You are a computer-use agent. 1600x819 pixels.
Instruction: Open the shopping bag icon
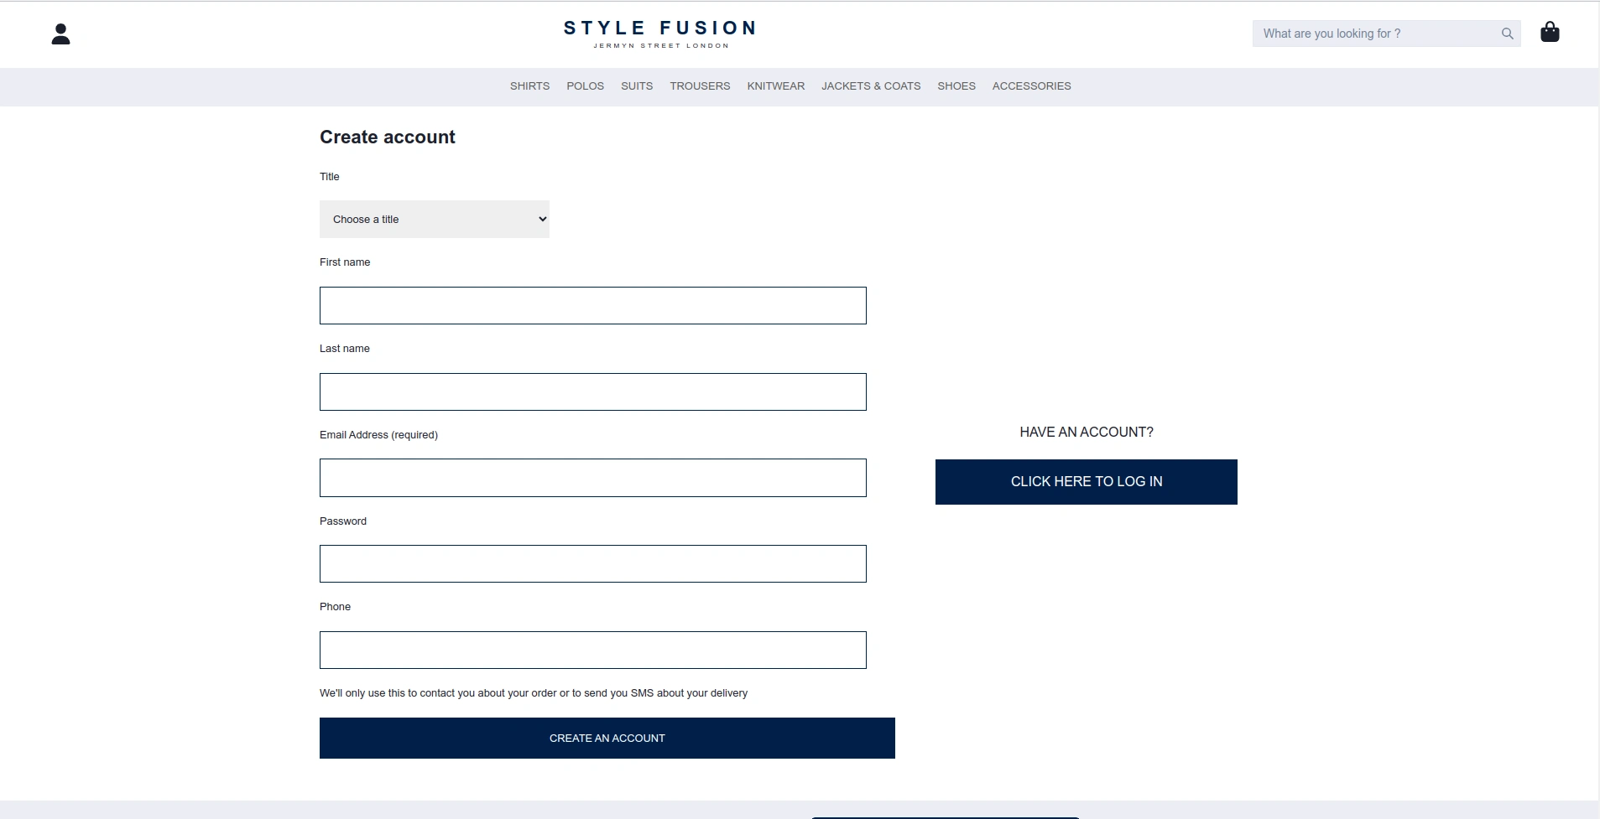1550,32
